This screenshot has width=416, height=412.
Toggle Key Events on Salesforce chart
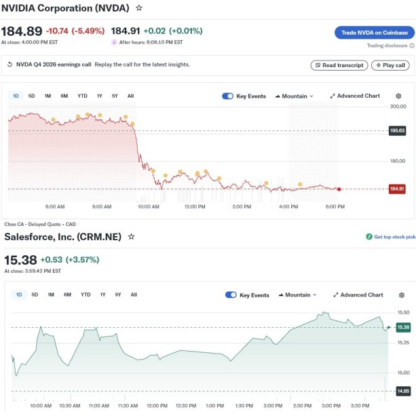tap(231, 295)
